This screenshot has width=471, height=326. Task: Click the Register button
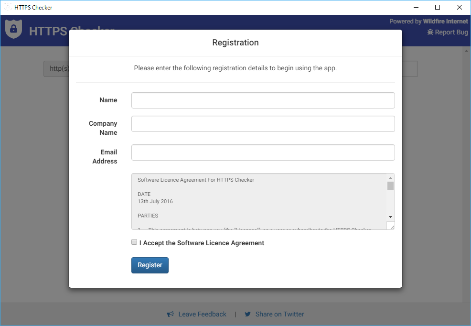tap(150, 265)
